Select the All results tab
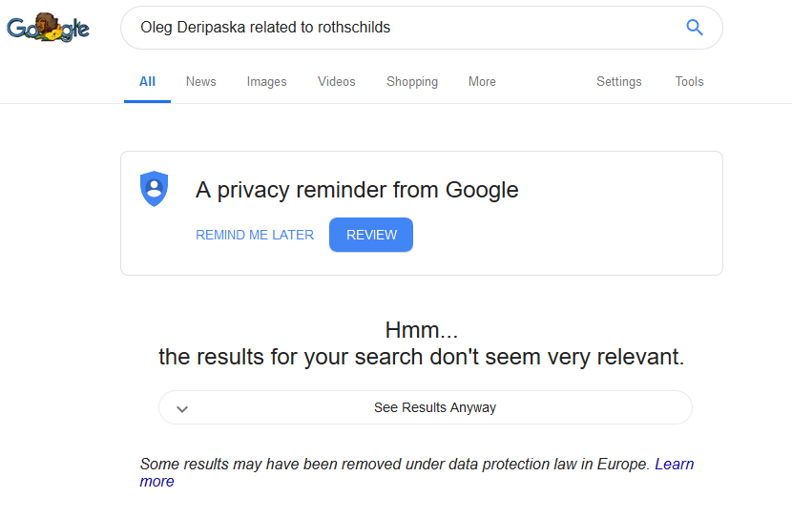The height and width of the screenshot is (518, 792). (147, 82)
